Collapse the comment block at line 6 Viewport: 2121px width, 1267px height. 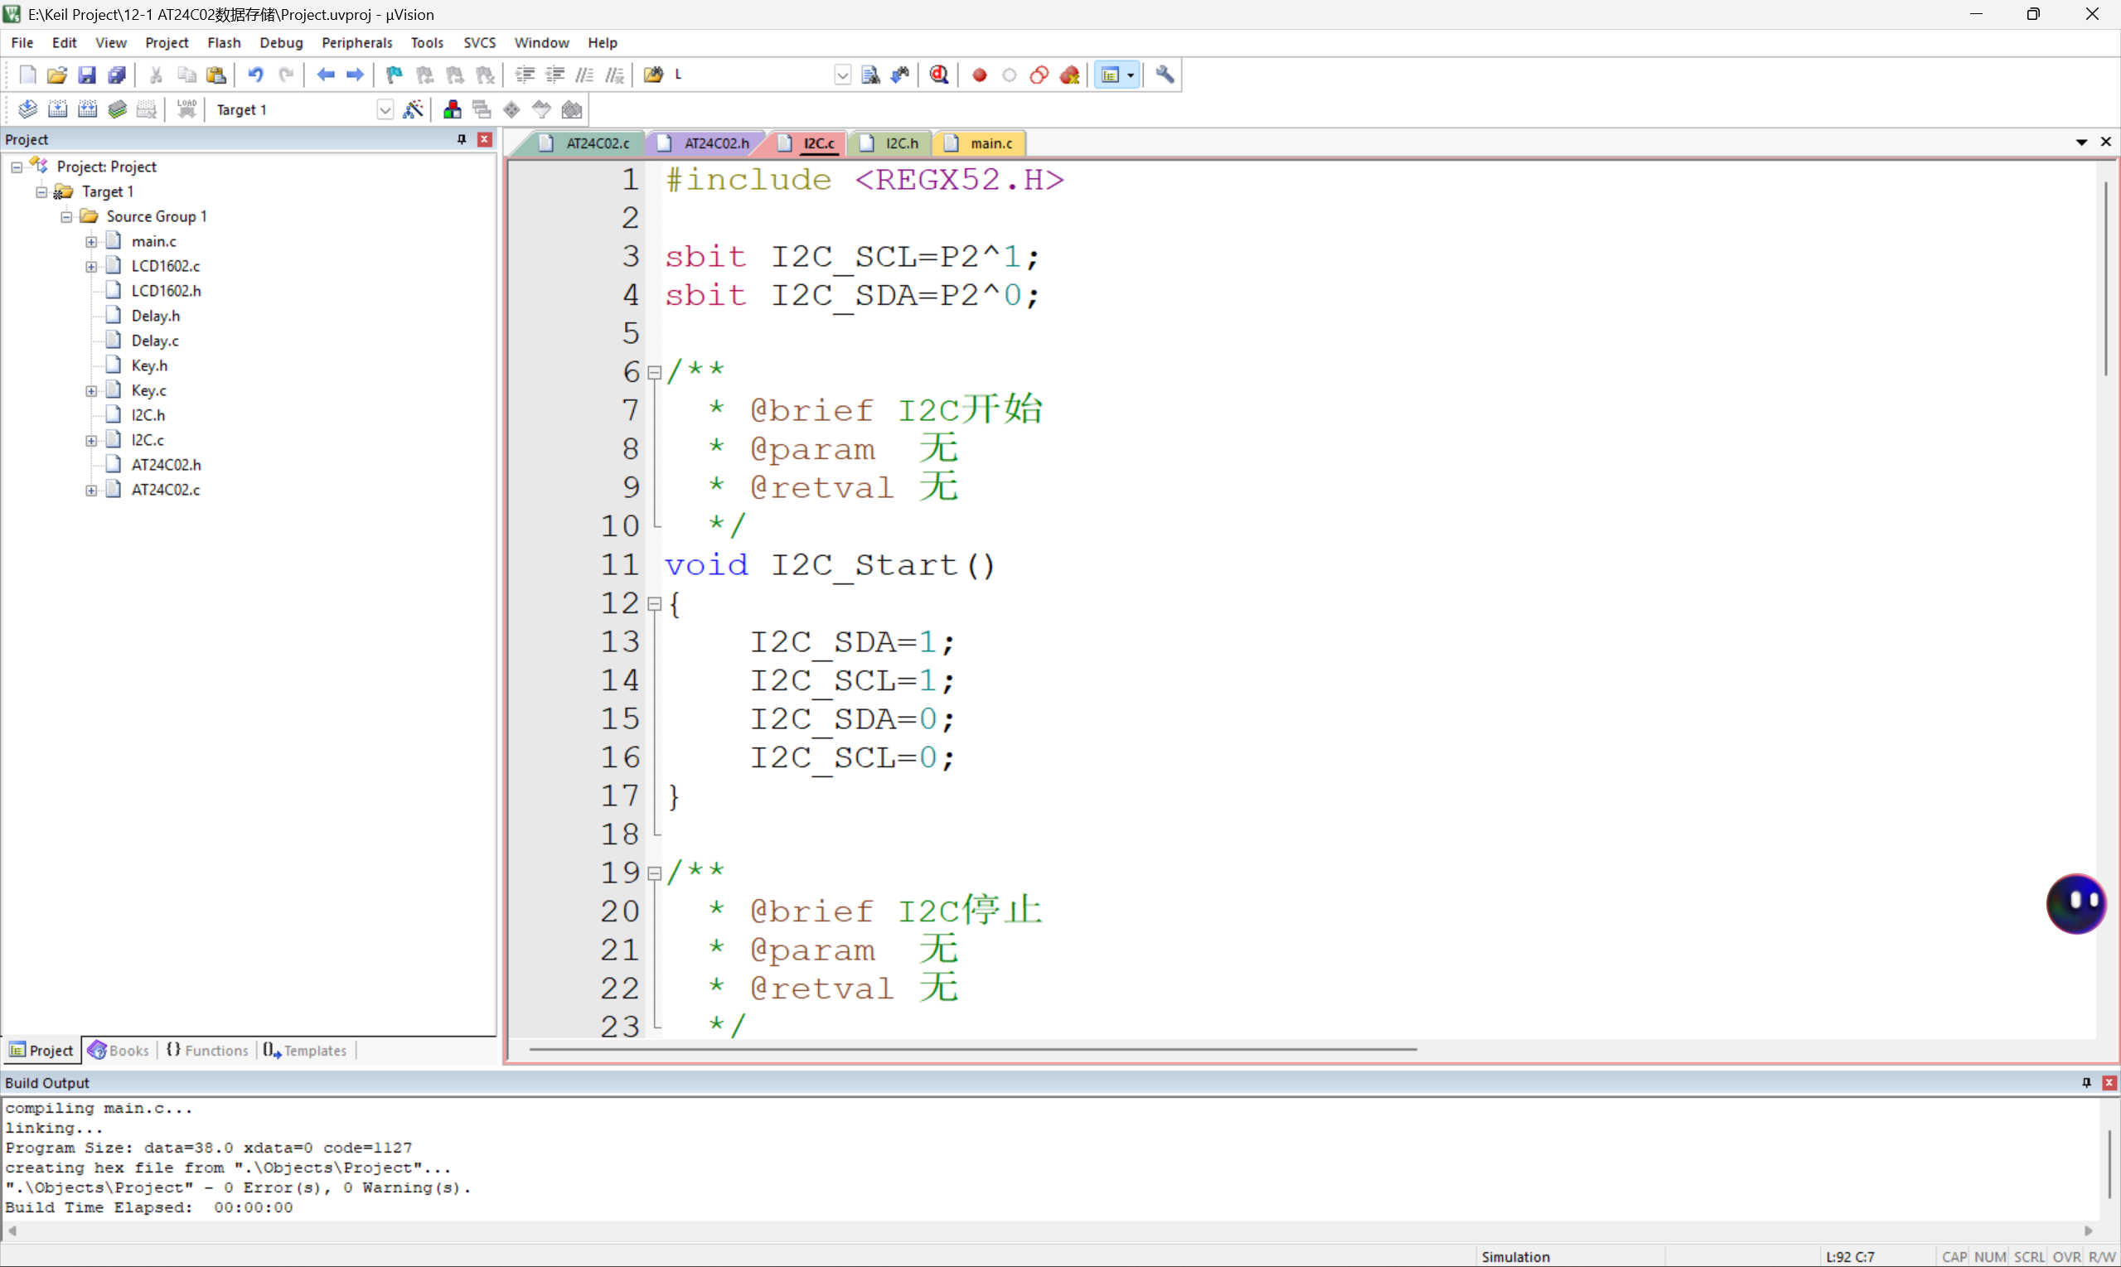(655, 372)
